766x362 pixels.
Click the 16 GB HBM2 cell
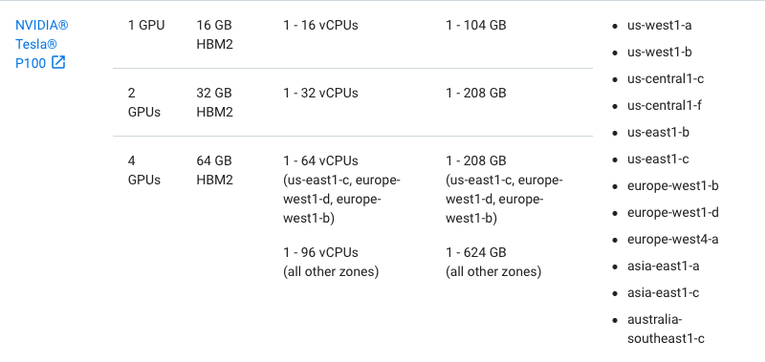(214, 34)
